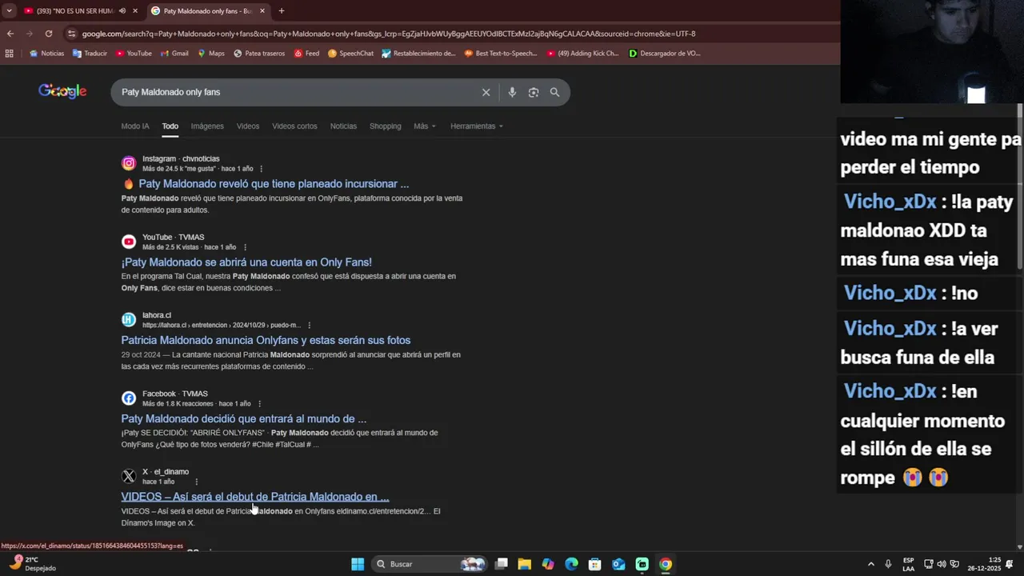Open options menu for Instagram chvnoticias result

261,169
